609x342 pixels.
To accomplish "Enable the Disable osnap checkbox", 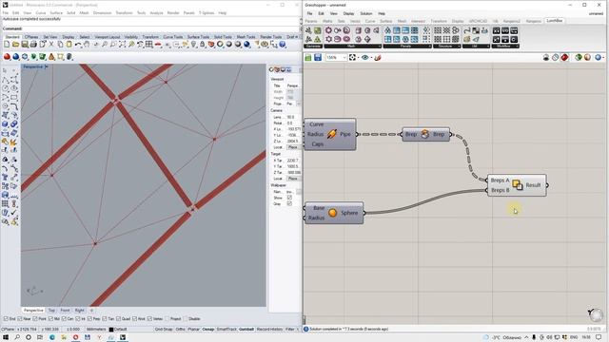I will click(186, 319).
